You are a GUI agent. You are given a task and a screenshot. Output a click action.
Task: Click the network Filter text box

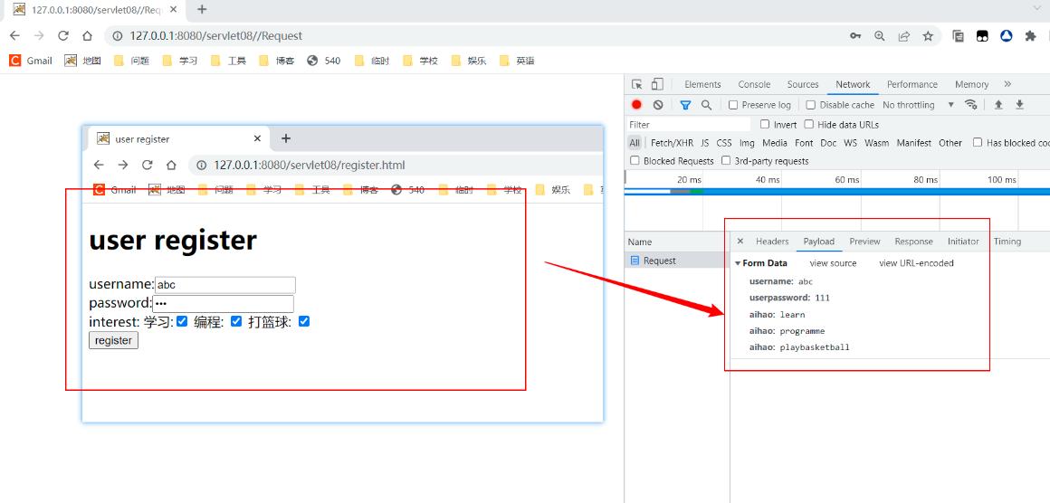[x=689, y=125]
